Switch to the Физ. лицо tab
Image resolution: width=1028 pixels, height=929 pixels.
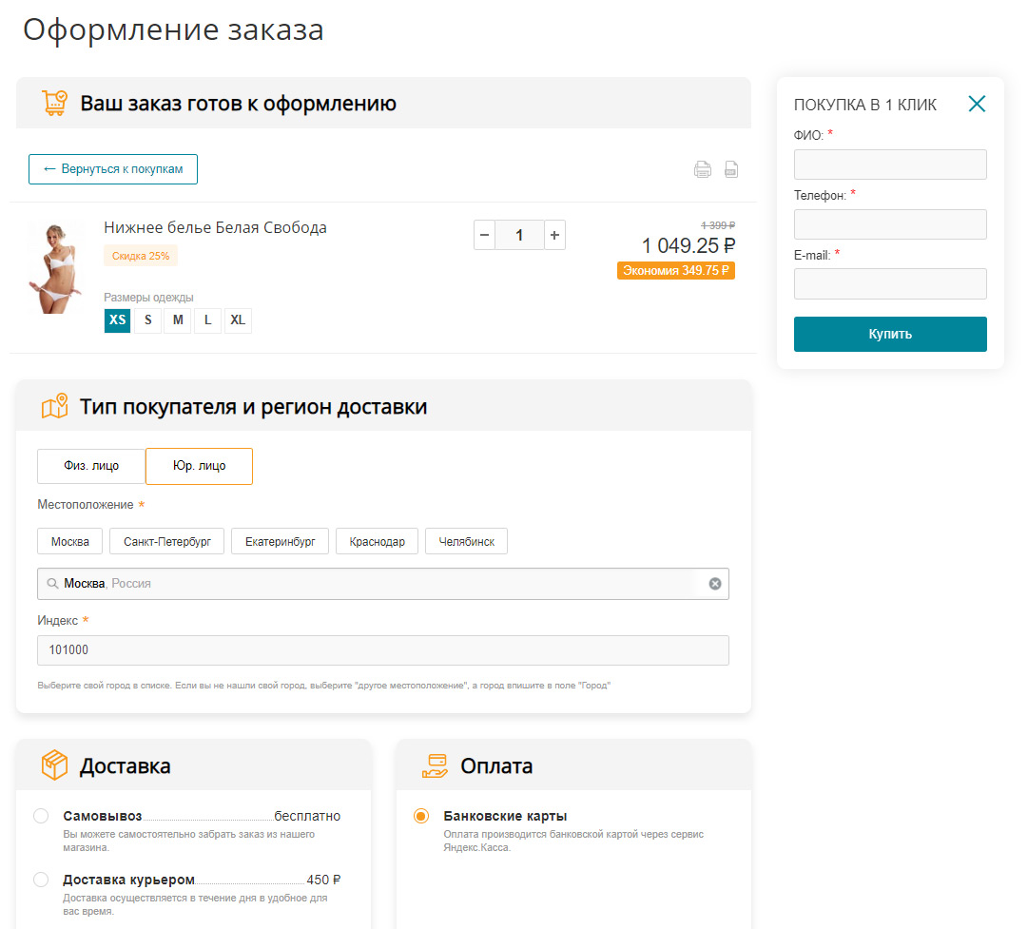pos(90,466)
